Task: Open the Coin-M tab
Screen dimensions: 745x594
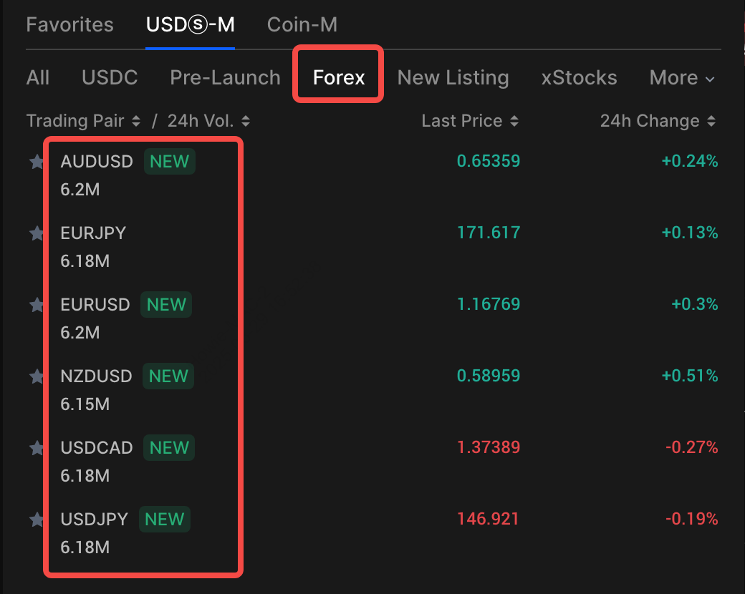Action: point(302,25)
